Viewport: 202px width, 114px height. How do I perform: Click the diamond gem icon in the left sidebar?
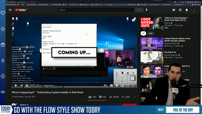pos(3,60)
